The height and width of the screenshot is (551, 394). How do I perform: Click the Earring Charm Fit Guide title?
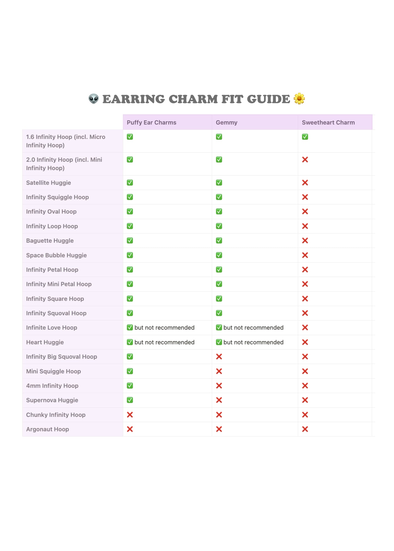(x=196, y=99)
